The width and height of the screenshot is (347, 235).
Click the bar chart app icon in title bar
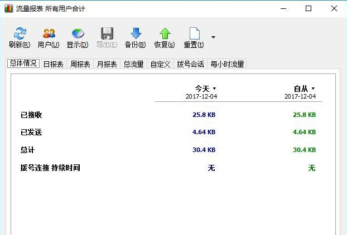(8, 8)
